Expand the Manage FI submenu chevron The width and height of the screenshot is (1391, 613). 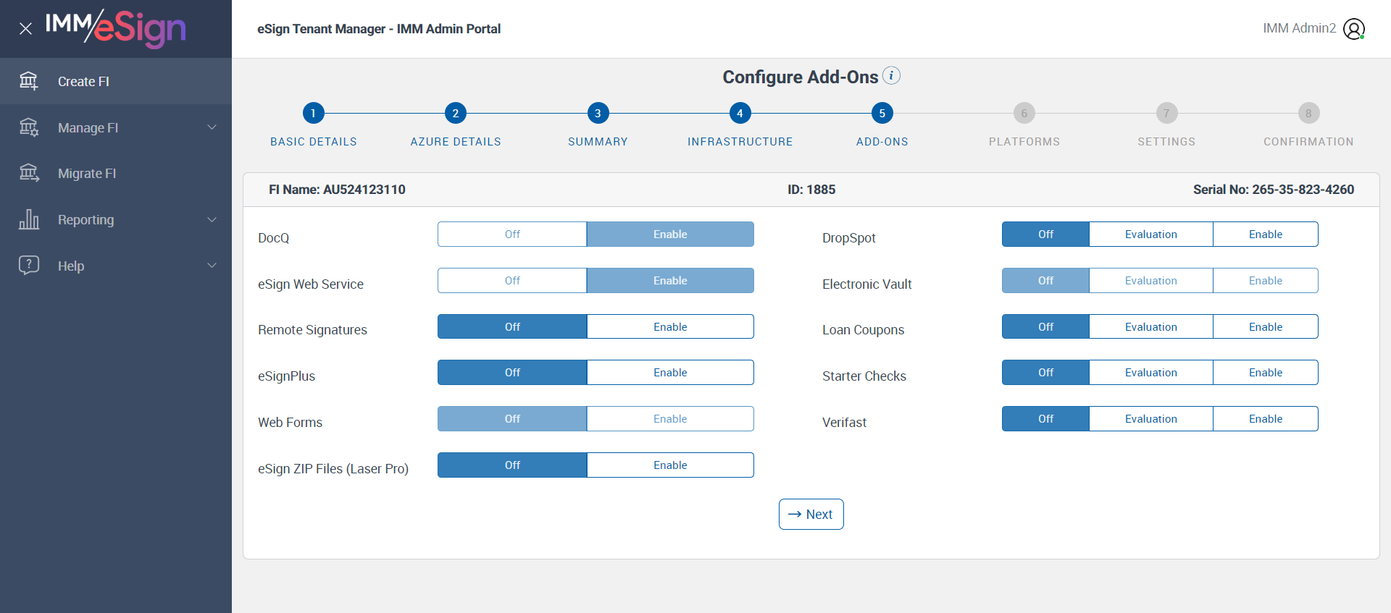point(212,127)
